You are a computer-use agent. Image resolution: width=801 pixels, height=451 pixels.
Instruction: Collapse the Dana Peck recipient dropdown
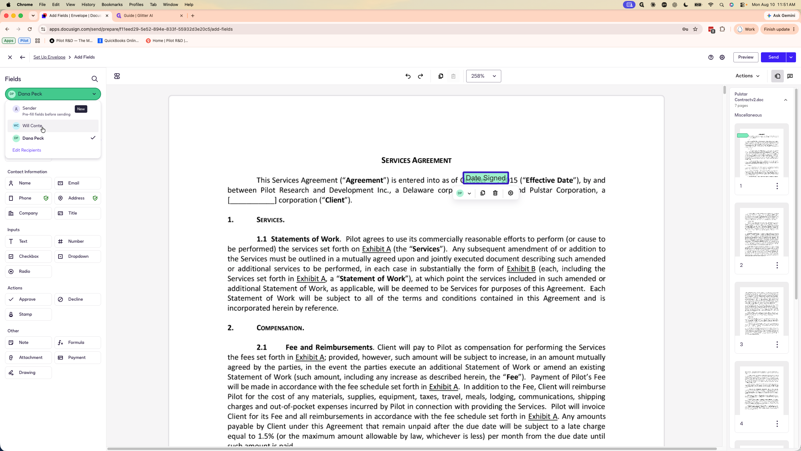pos(53,94)
